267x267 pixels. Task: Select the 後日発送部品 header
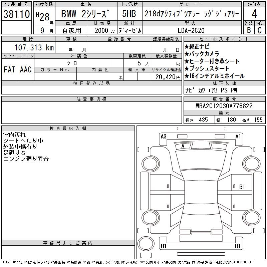coord(91,83)
